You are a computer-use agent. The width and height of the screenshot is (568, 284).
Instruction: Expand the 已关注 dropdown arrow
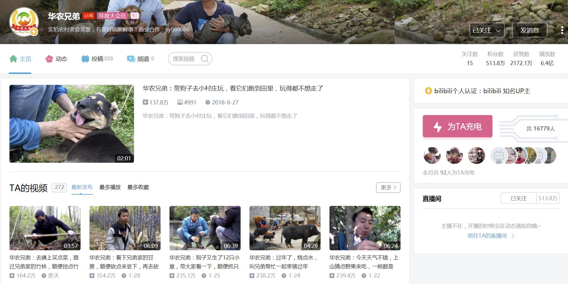(x=499, y=30)
